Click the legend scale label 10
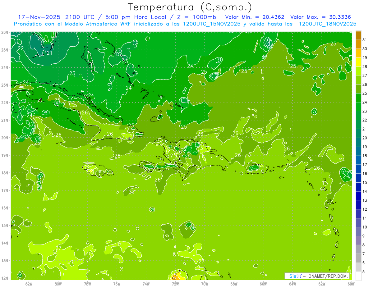373x288 pixels. tap(365, 227)
